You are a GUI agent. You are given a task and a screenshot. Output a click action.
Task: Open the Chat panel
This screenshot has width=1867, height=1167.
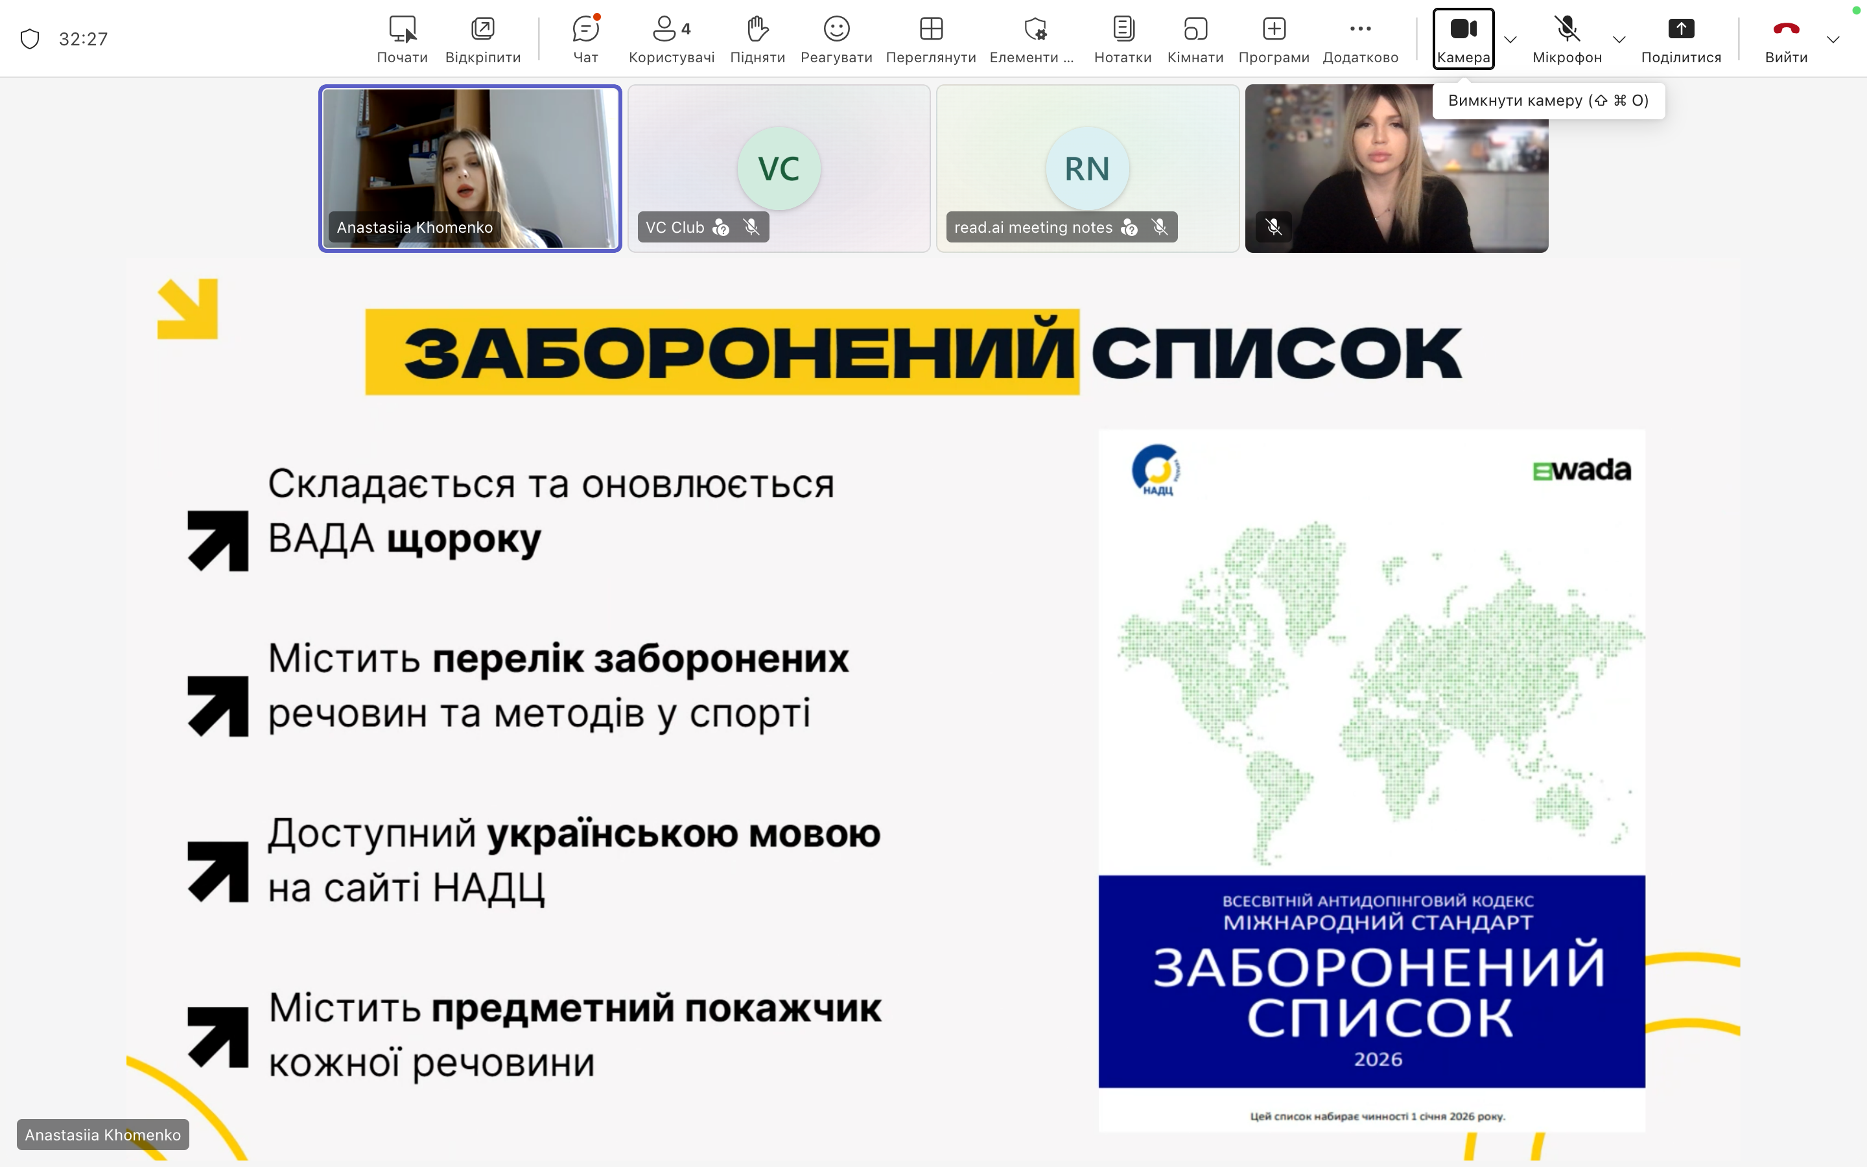585,38
